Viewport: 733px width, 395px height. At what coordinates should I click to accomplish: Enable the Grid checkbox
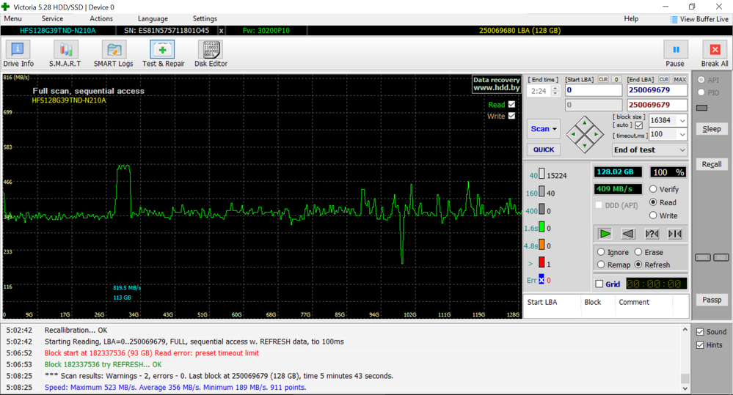click(599, 284)
